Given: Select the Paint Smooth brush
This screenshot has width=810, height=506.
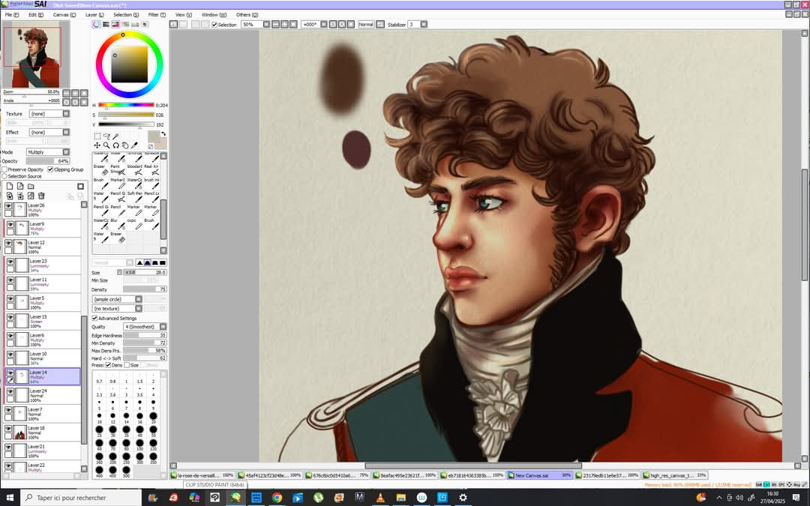Looking at the screenshot, I should (x=119, y=170).
